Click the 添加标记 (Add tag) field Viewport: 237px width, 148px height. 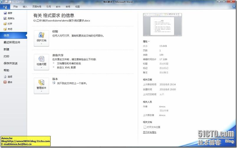(x=164, y=68)
